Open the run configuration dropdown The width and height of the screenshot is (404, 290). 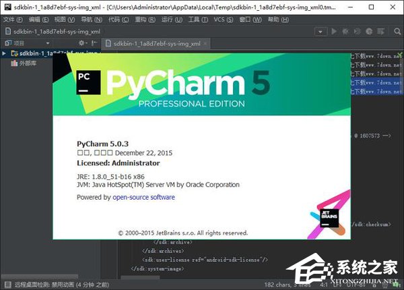tap(321, 32)
